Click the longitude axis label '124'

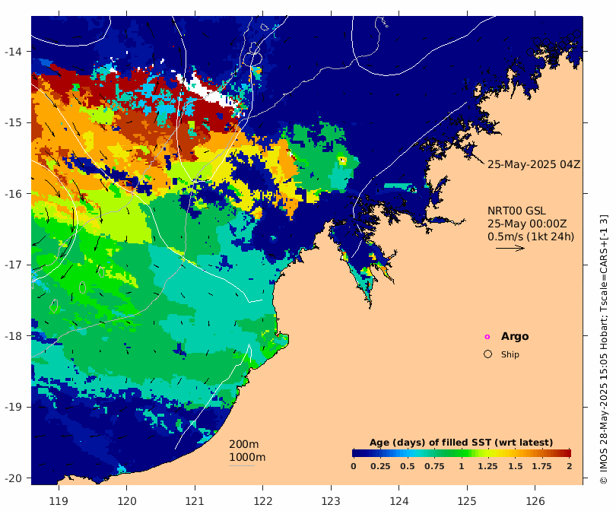pos(399,501)
